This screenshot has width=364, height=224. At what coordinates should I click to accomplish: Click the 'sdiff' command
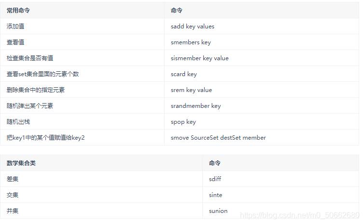coord(215,179)
